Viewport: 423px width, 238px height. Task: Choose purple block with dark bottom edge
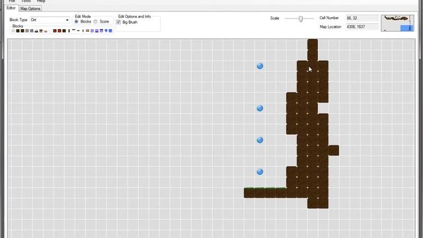97,31
